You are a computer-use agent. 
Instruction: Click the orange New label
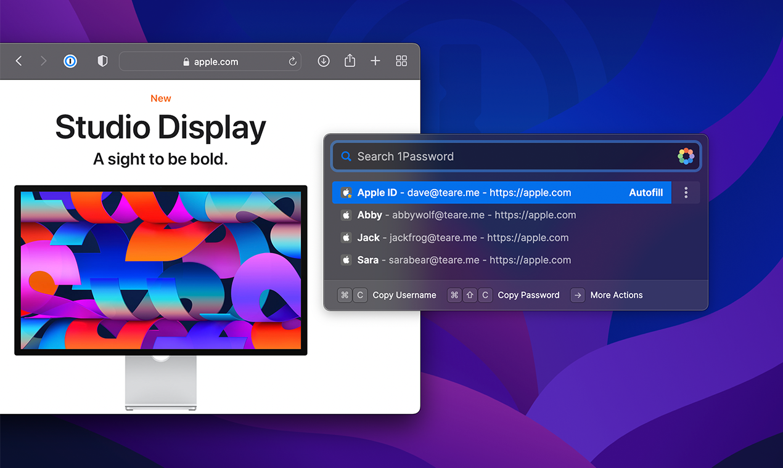pyautogui.click(x=161, y=99)
